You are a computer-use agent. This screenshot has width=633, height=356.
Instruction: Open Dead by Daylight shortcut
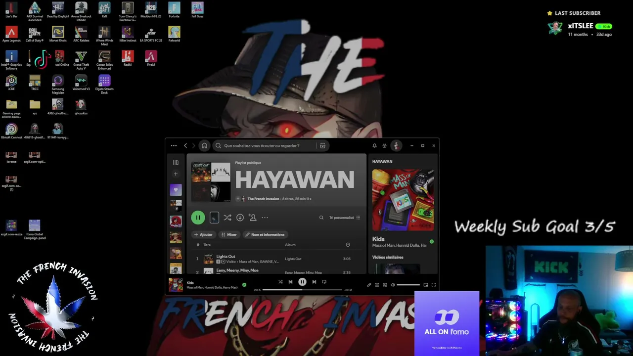click(58, 10)
